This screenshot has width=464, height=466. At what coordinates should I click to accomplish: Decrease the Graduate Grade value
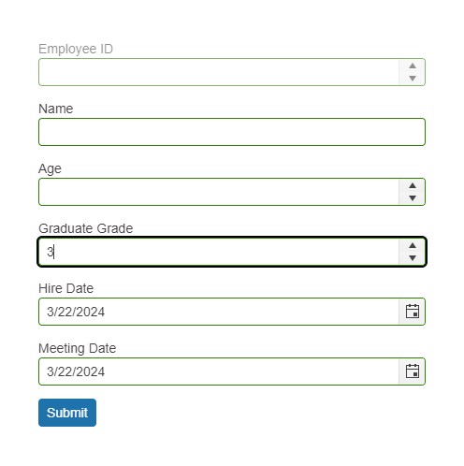point(413,258)
